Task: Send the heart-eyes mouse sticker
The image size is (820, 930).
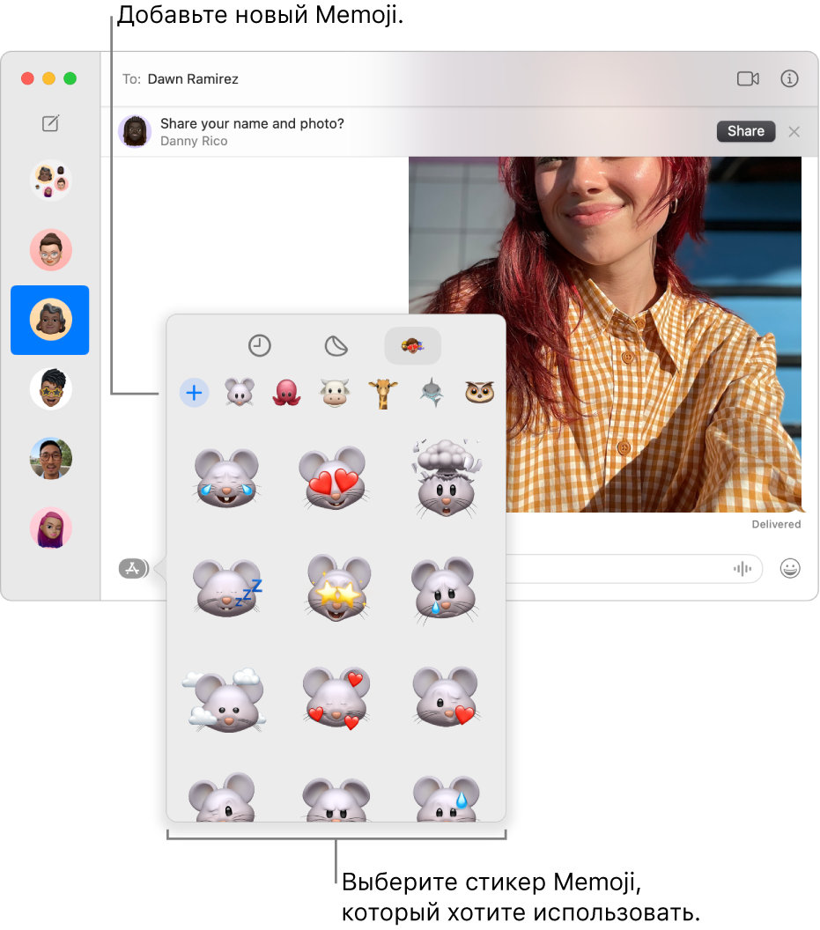Action: (336, 478)
